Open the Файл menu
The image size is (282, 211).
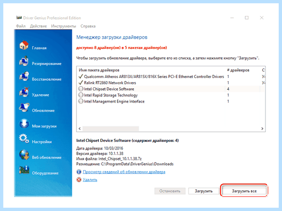tap(21, 26)
